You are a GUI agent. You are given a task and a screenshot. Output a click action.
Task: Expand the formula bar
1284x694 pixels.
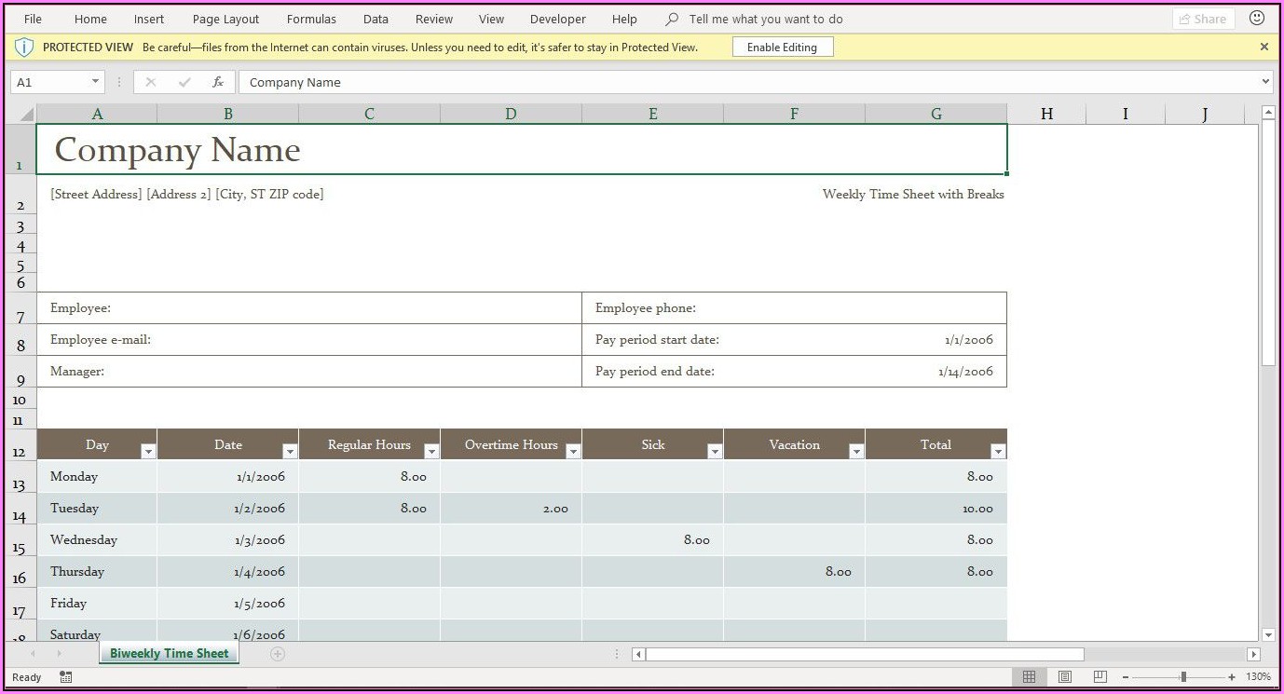pos(1265,82)
